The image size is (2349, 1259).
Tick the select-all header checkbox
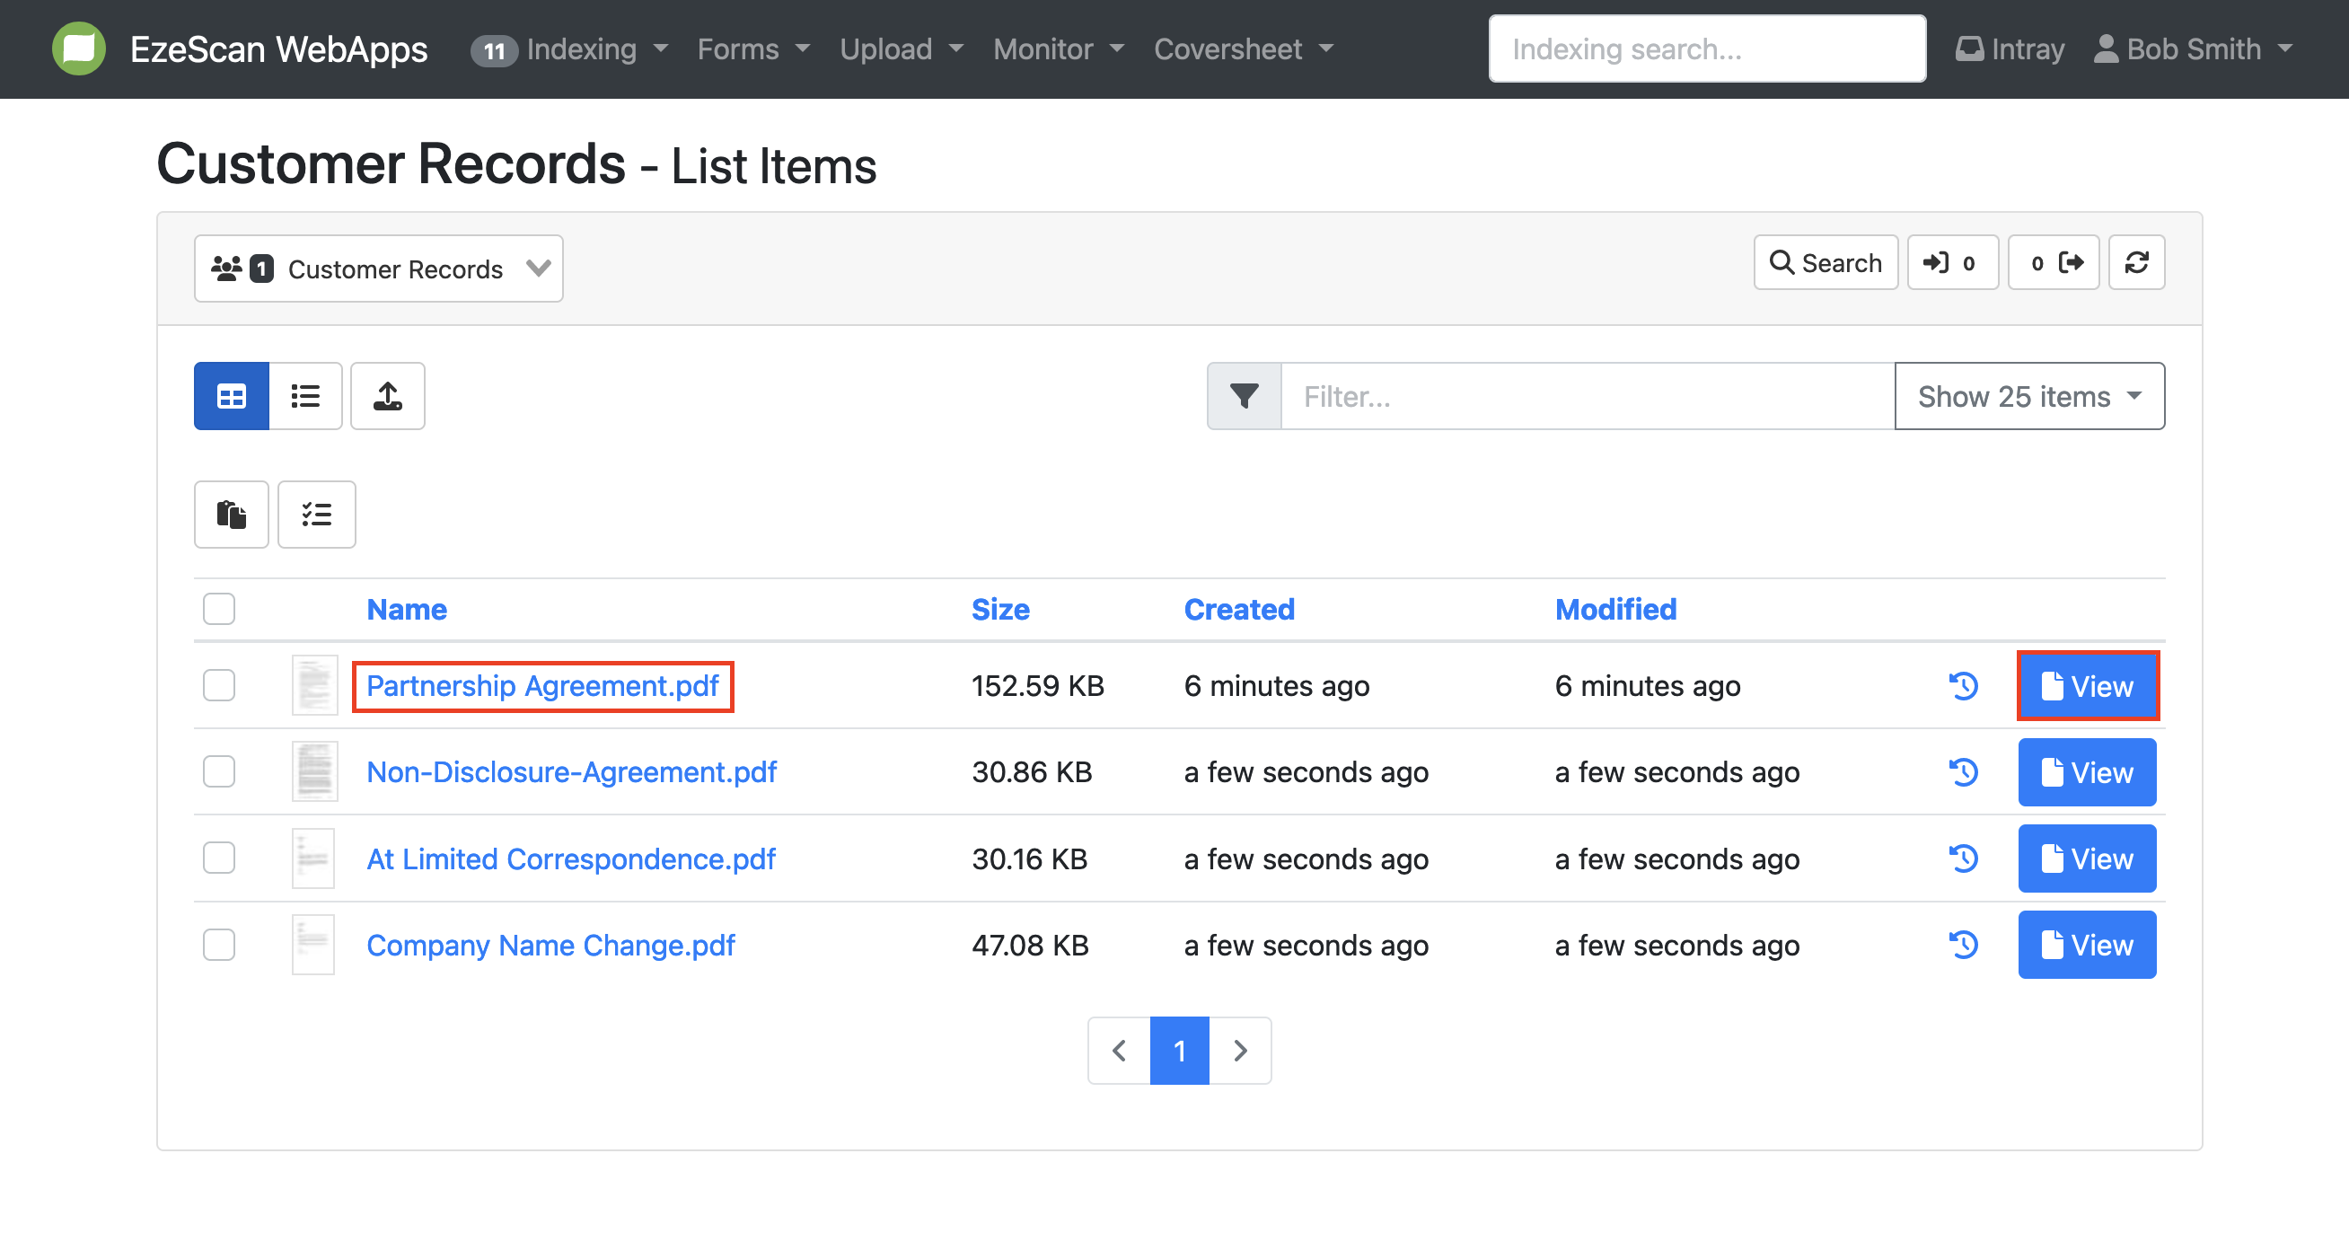(219, 608)
